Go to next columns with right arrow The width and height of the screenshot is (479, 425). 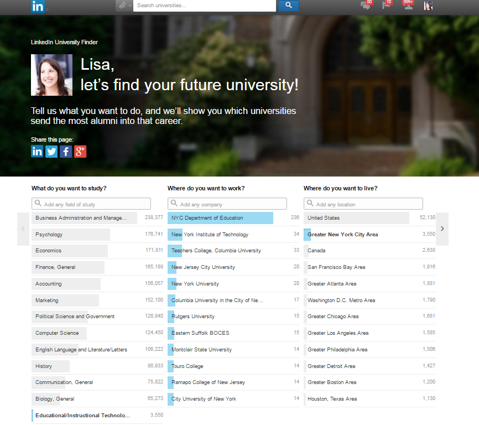click(442, 229)
